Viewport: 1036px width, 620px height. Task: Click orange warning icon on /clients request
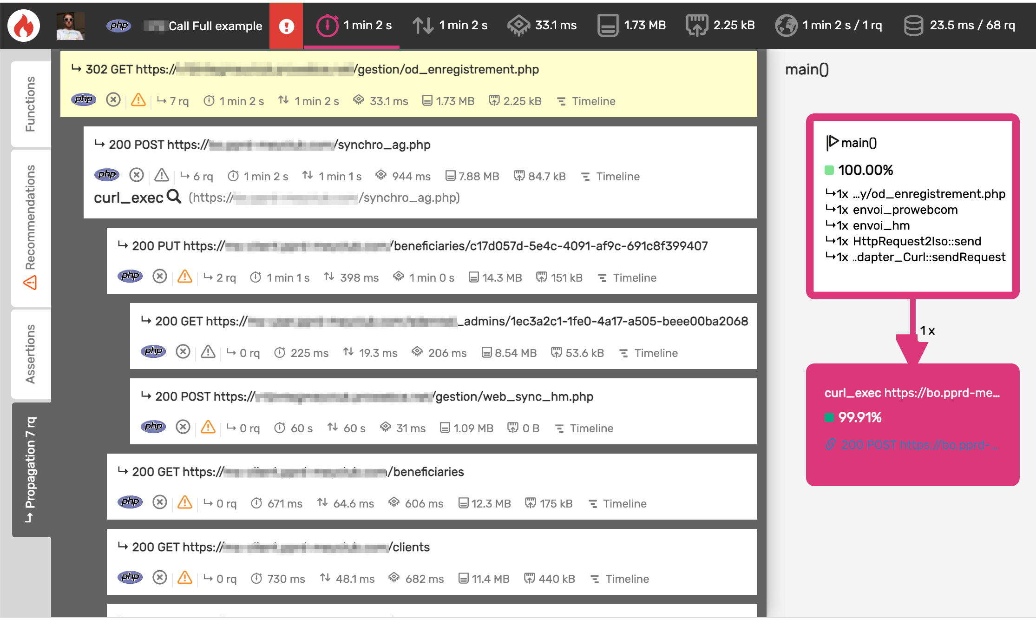(x=185, y=578)
